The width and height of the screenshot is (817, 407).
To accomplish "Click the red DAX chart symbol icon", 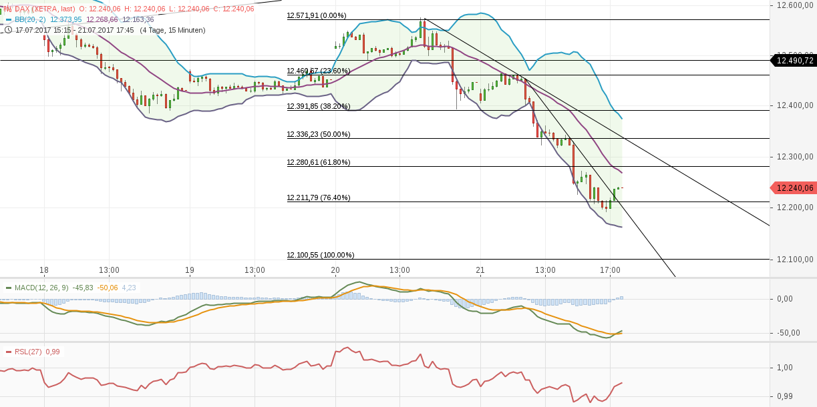I will (8, 9).
